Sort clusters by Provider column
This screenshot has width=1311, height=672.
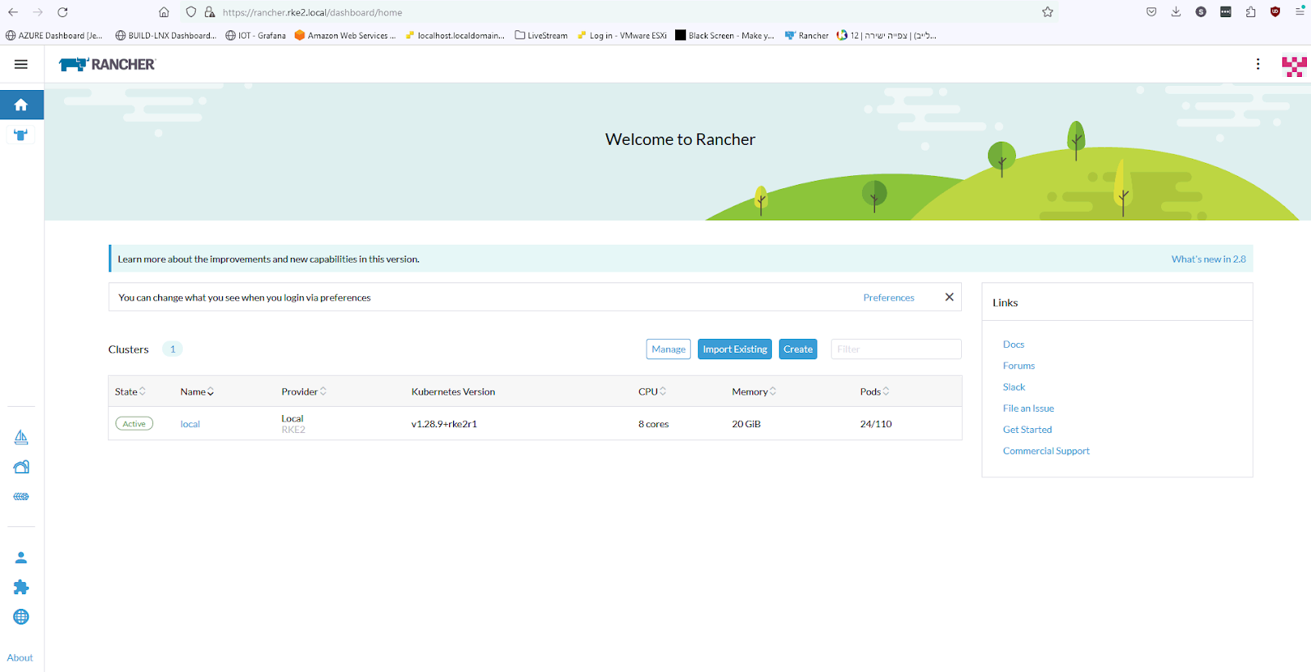[x=304, y=391]
